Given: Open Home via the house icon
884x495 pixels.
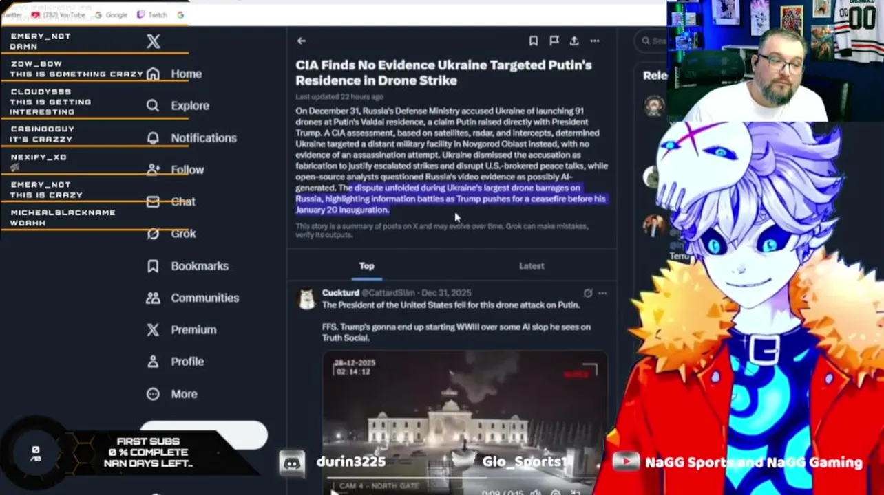Looking at the screenshot, I should [153, 74].
